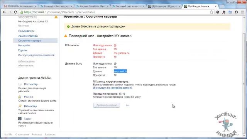Close the Mail.Ru для бизнеса tab
Image resolution: width=247 pixels, height=139 pixels.
pos(216,6)
